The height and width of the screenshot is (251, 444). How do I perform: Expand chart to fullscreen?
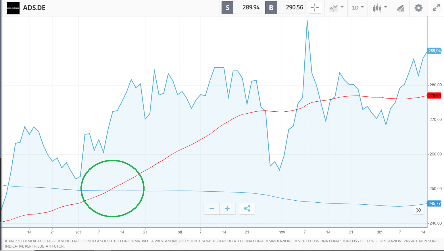436,8
